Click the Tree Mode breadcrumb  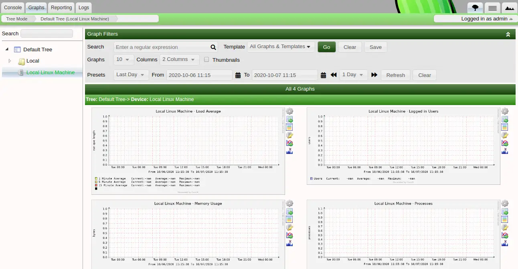coord(17,19)
